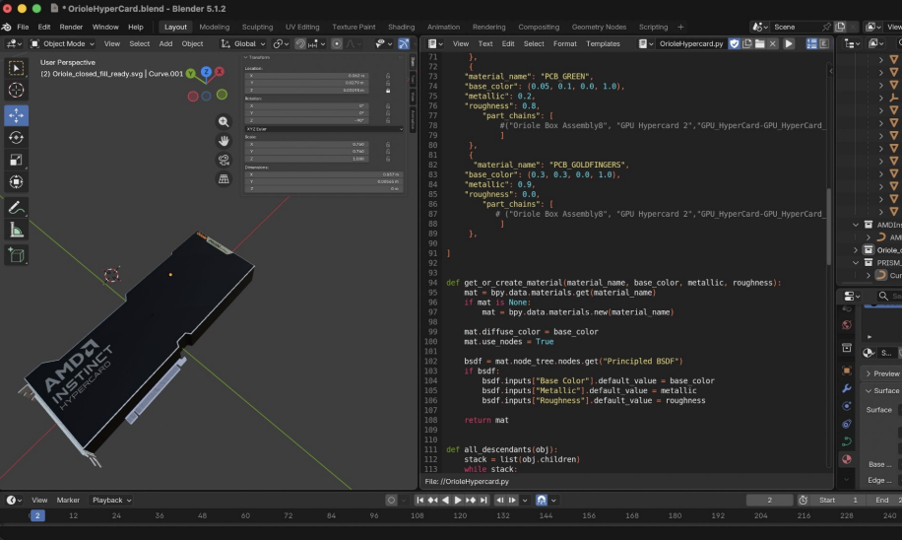Screen dimensions: 902x540
Task: Open the Global transform orientation dropdown
Action: 243,43
